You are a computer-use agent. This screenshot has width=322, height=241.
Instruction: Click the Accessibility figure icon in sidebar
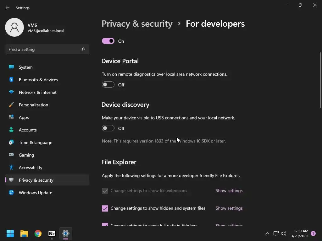coord(11,168)
